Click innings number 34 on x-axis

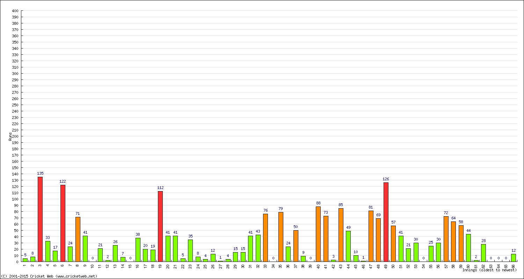coord(273,266)
